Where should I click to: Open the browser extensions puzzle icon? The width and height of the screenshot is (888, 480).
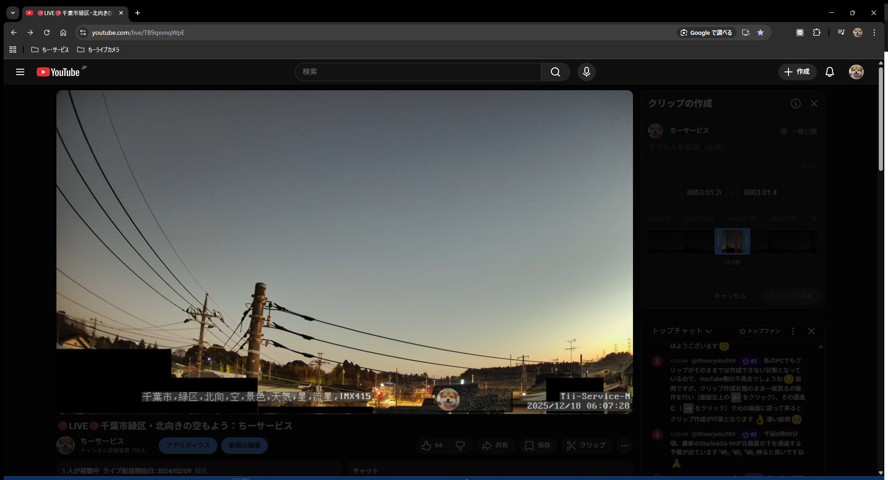coord(816,33)
